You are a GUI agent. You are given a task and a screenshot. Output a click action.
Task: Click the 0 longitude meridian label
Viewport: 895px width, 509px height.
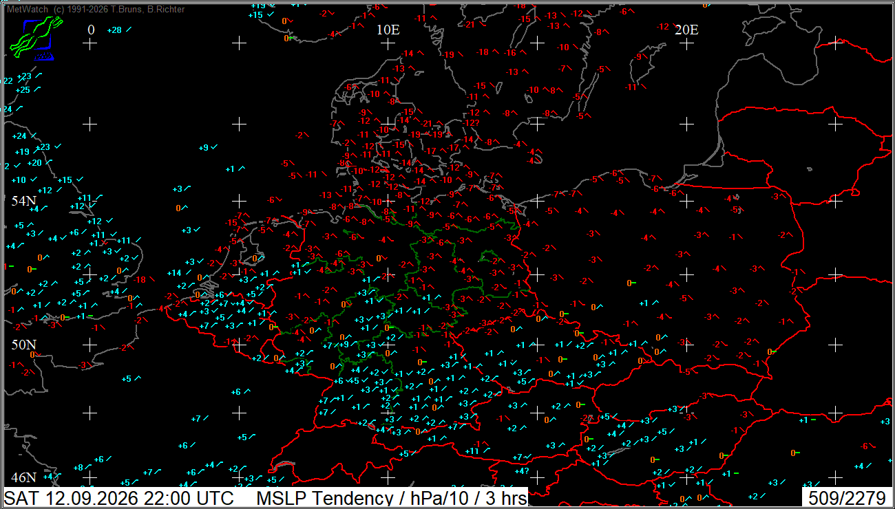click(x=91, y=30)
